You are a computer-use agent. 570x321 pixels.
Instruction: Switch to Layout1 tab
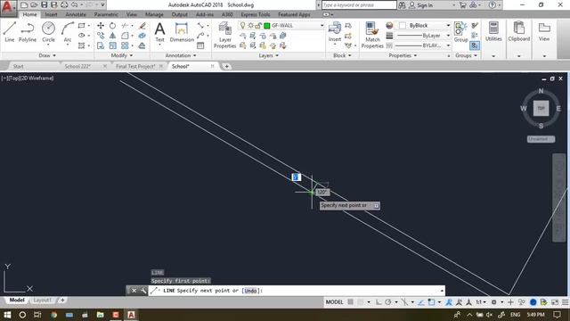coord(42,300)
